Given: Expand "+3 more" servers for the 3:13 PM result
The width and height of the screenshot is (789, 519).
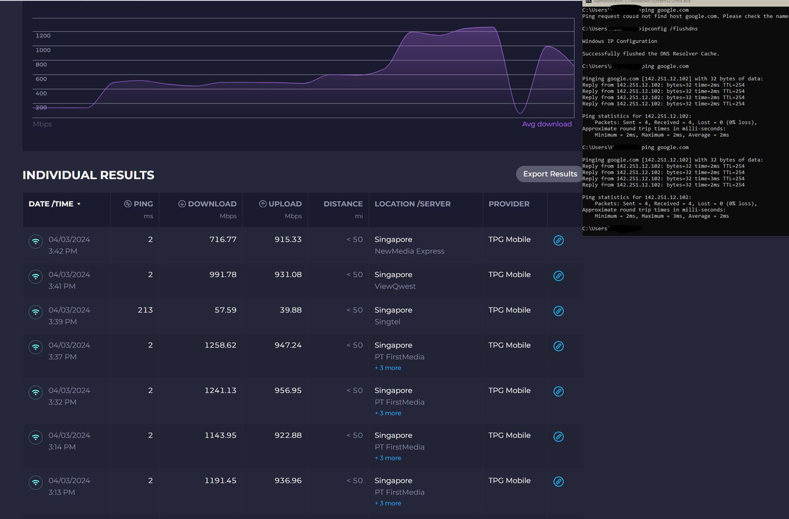Looking at the screenshot, I should (388, 503).
